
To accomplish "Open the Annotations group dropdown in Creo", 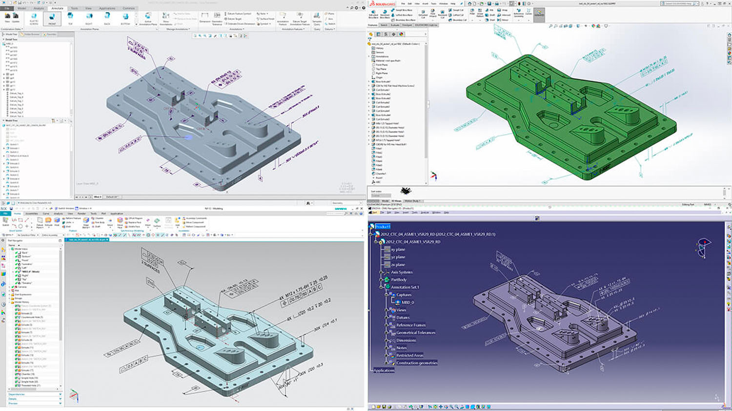I will pos(236,29).
